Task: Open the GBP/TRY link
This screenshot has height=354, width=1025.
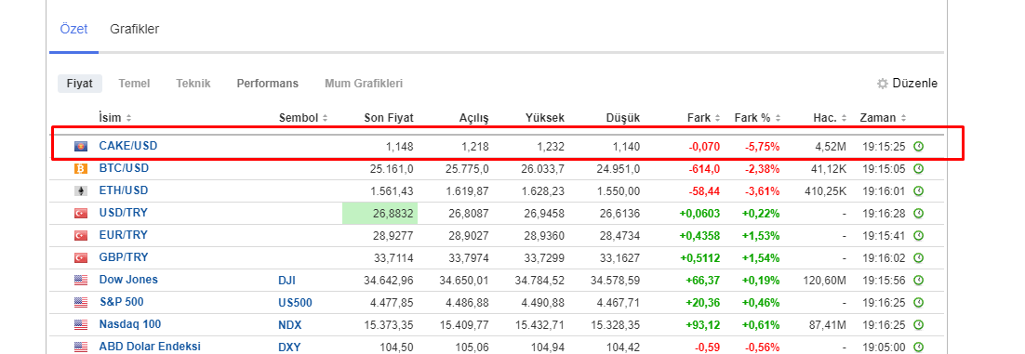Action: 124,256
